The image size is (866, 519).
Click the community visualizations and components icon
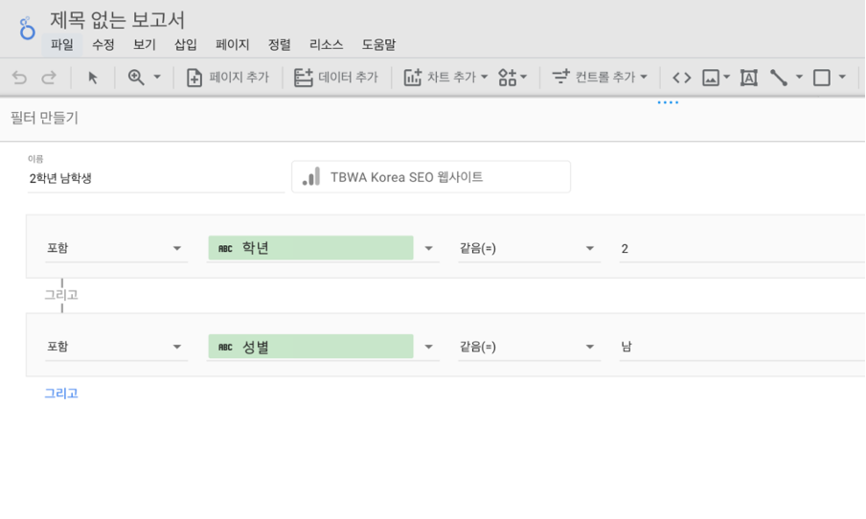pyautogui.click(x=508, y=78)
